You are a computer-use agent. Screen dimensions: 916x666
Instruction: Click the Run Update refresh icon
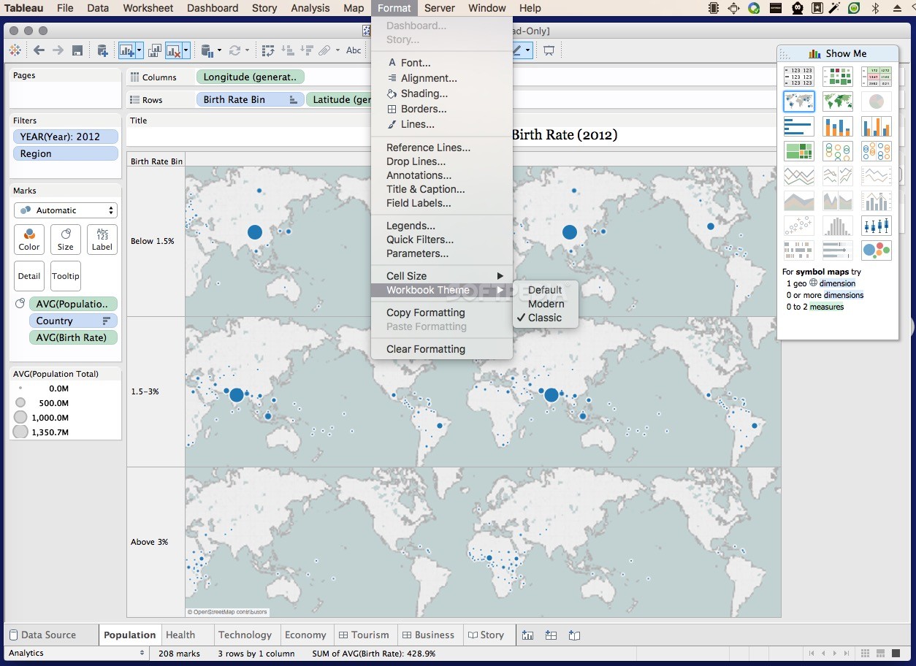(234, 50)
